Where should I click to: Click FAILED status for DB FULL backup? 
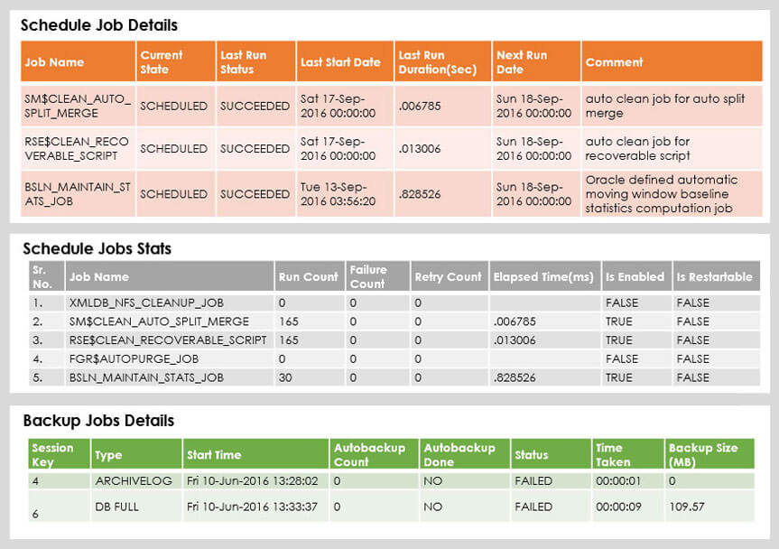[533, 507]
